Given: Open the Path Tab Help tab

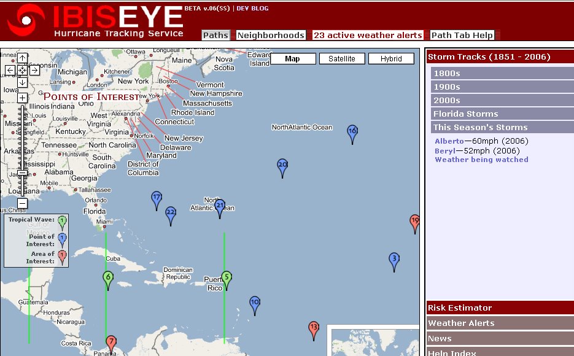Looking at the screenshot, I should click(x=462, y=35).
